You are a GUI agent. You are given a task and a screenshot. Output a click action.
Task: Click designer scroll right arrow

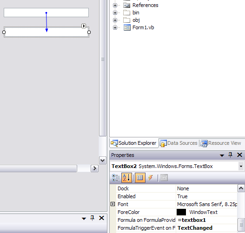94,168
